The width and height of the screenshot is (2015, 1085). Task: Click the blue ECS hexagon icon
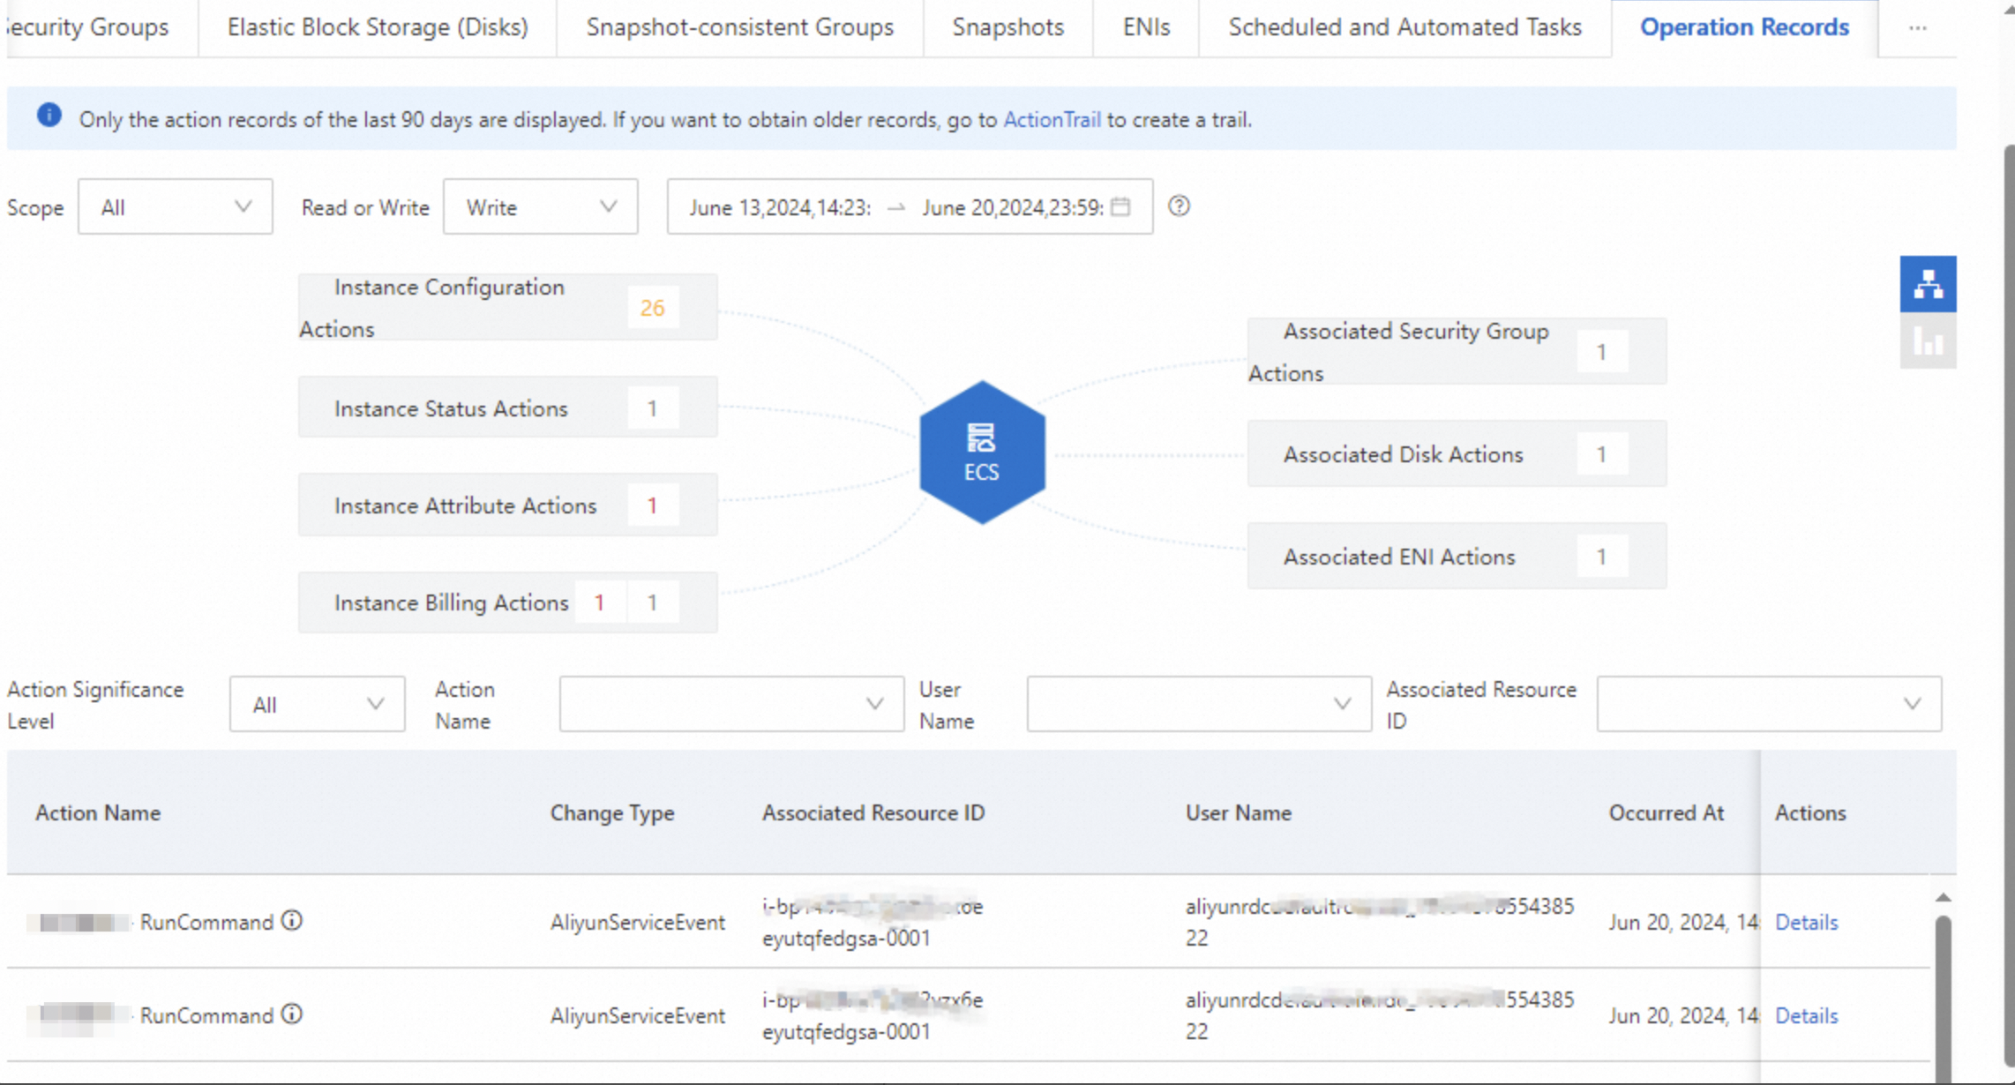982,453
